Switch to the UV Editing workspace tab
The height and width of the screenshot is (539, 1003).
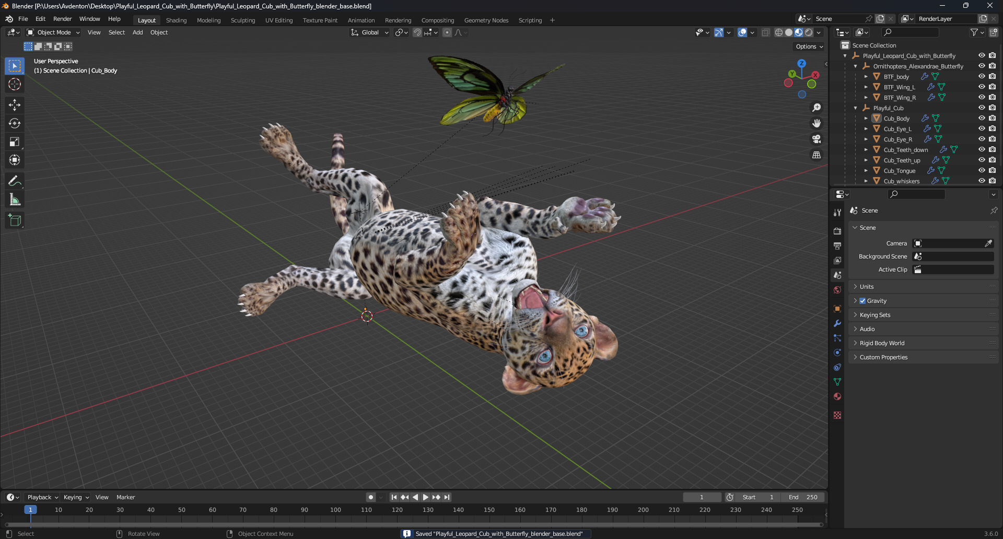(x=279, y=20)
